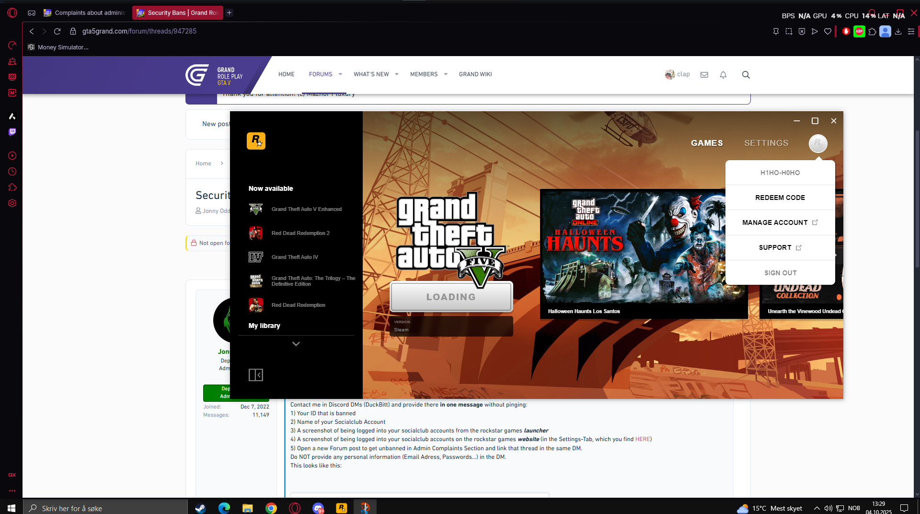Viewport: 920px width, 514px height.
Task: Open the GRAND WIKI nav link
Action: (475, 74)
